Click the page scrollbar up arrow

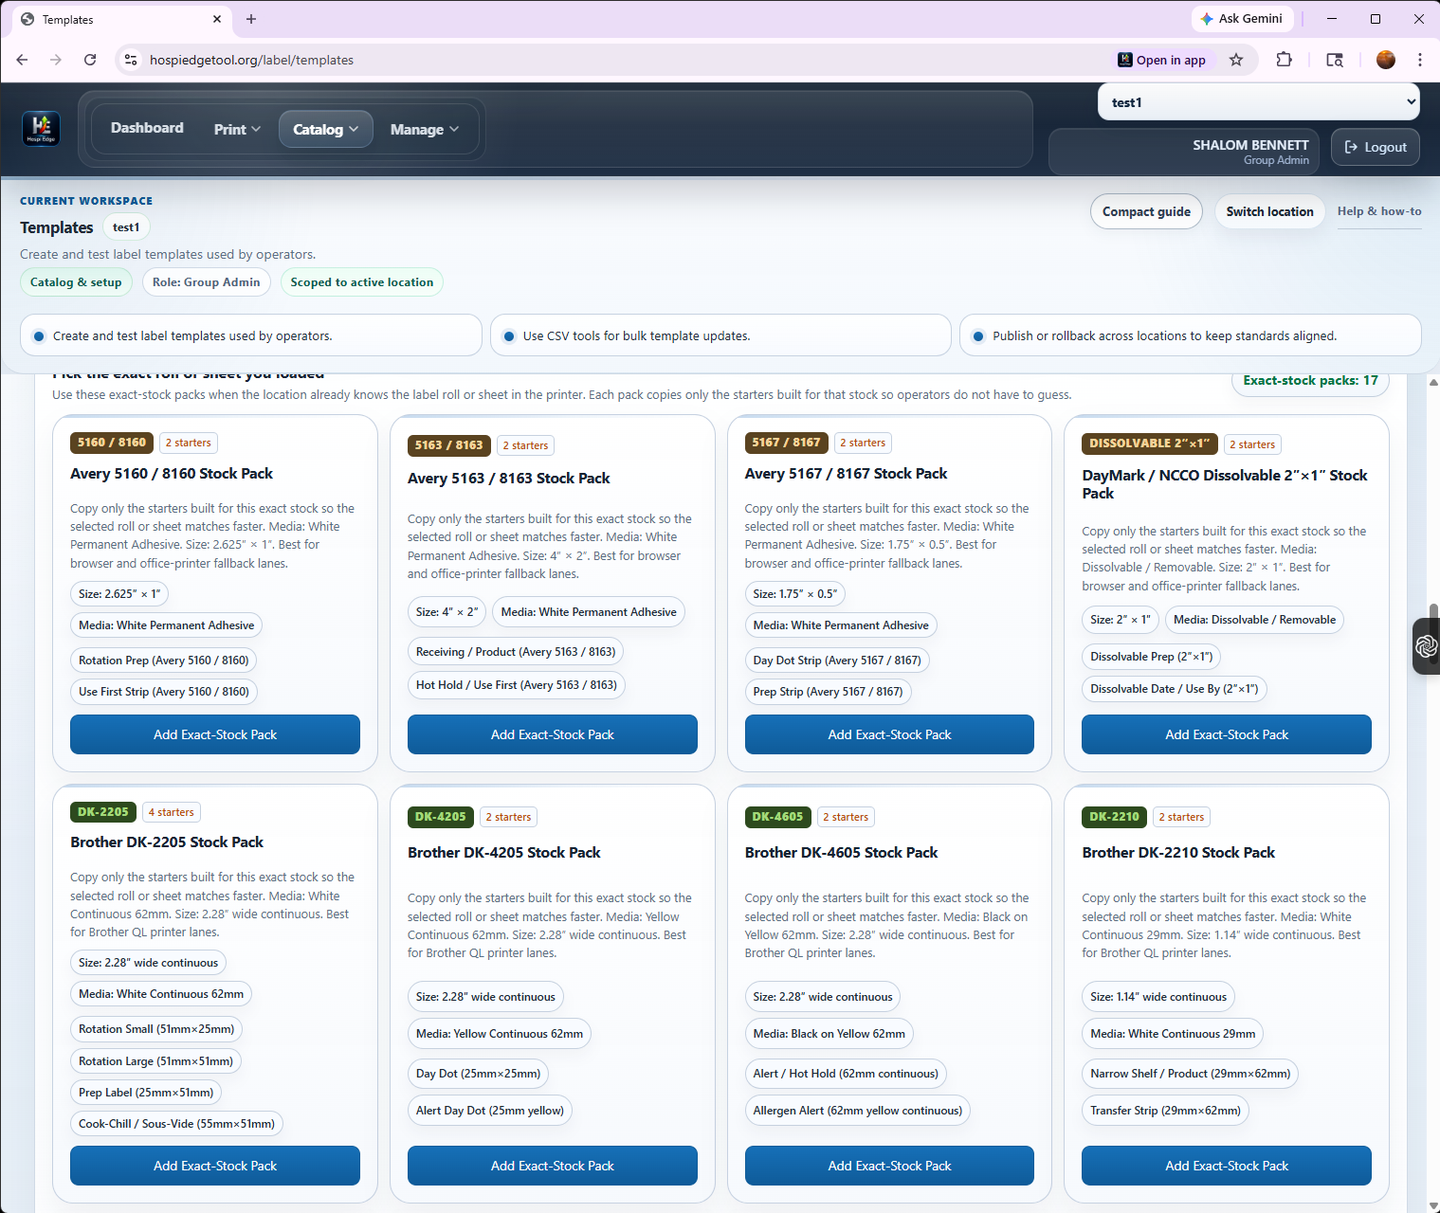1432,383
